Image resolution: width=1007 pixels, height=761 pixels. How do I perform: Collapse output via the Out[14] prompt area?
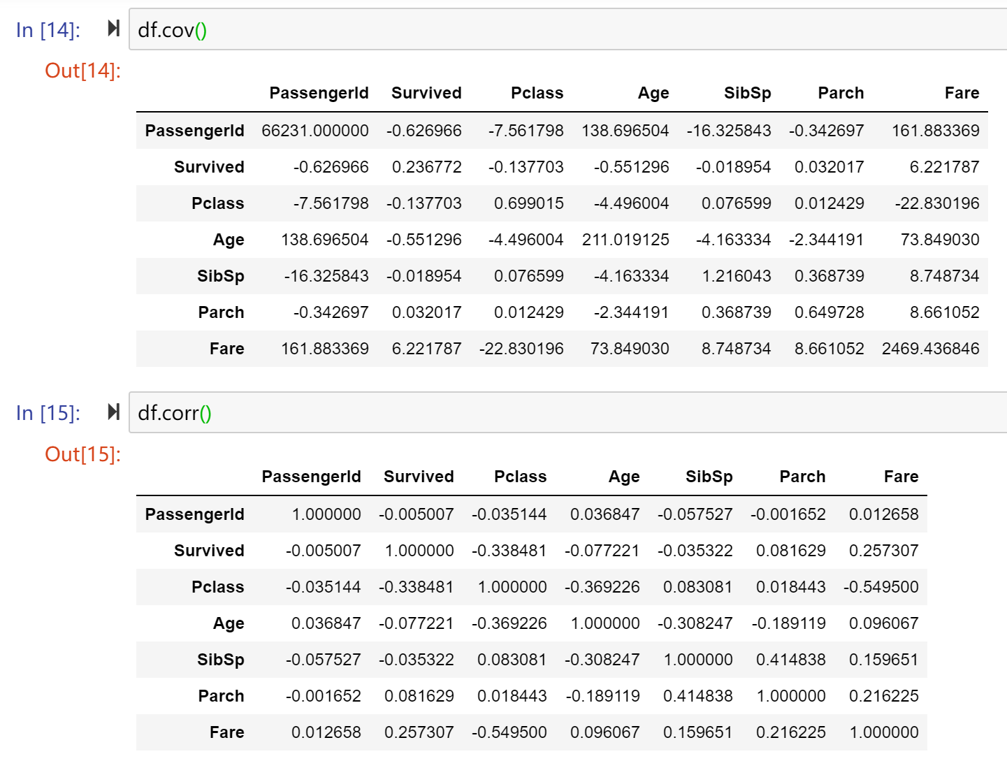[82, 71]
